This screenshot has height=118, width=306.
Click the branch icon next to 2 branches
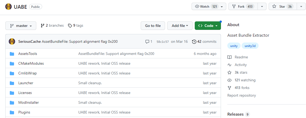[x=43, y=26]
